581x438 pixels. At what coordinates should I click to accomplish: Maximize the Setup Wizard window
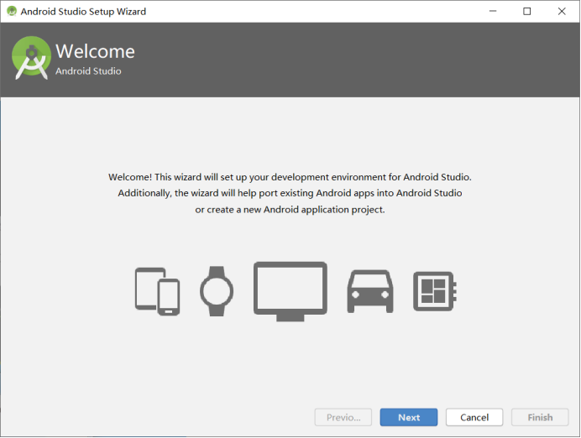click(527, 12)
